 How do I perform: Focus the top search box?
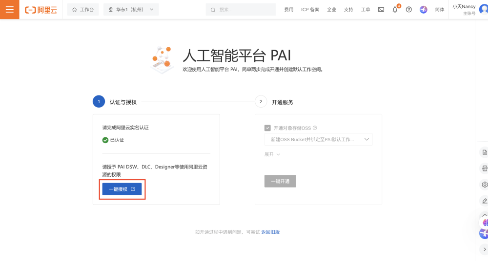(241, 10)
